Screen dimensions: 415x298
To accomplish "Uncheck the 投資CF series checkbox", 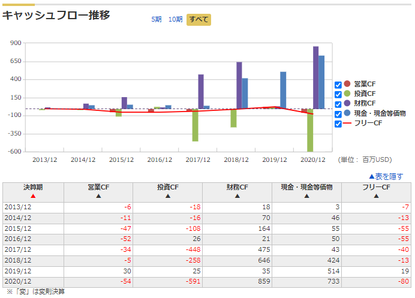I will tap(338, 95).
